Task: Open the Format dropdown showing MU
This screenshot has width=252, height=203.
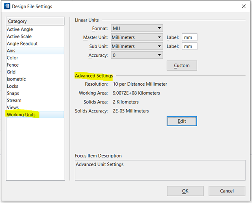Action: [x=137, y=28]
